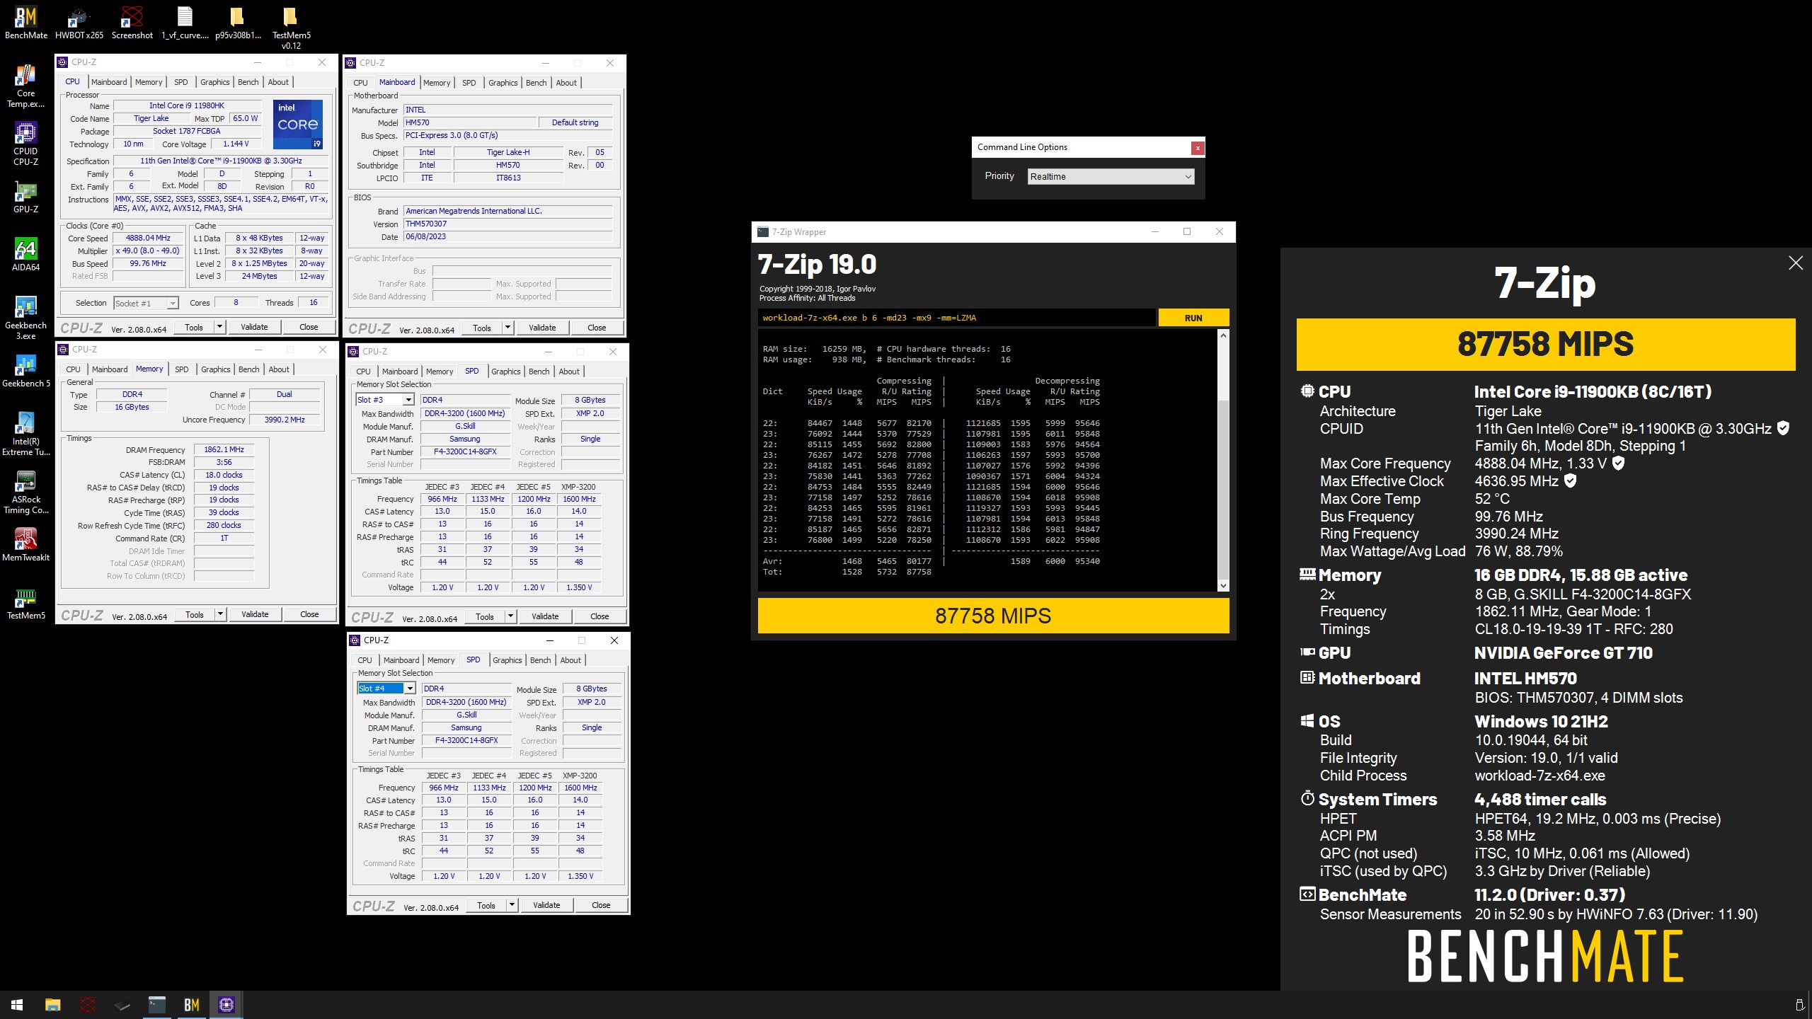Open the Slot #4 memory slot dropdown

tap(386, 689)
